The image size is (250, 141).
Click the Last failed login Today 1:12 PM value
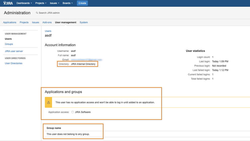[220, 70]
